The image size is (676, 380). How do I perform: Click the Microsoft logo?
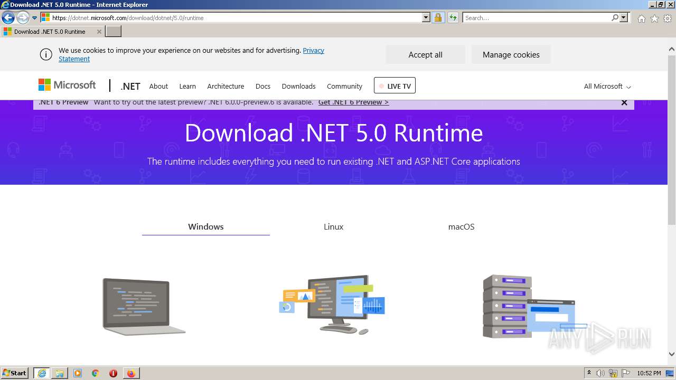(x=67, y=85)
